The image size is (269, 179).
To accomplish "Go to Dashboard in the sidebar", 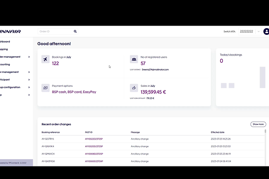I will click(x=4, y=42).
